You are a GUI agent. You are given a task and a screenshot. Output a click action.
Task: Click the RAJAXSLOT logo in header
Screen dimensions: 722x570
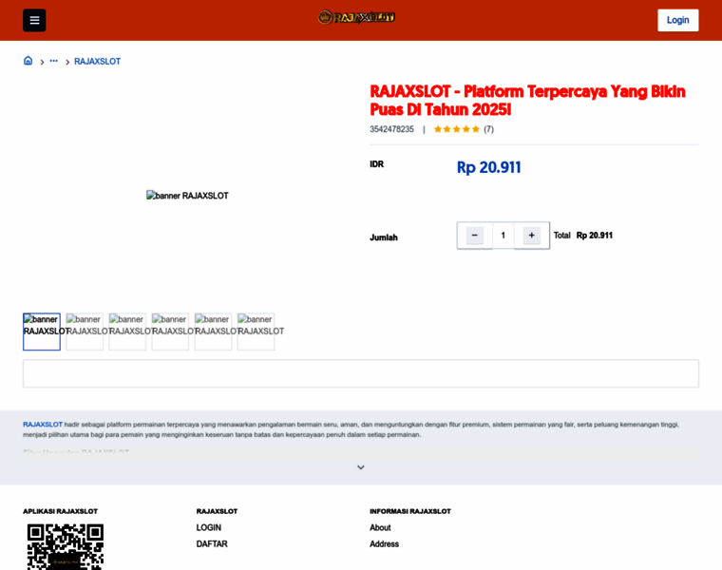pyautogui.click(x=357, y=17)
